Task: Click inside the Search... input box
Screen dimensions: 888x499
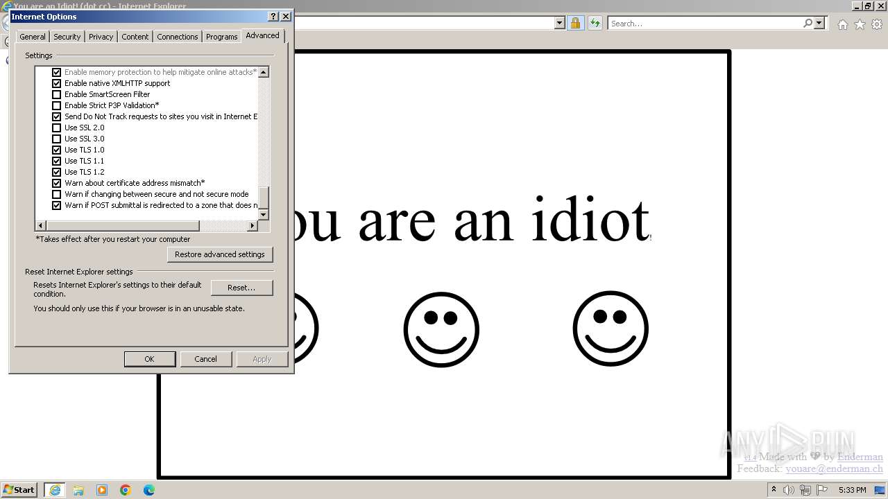Action: (704, 23)
